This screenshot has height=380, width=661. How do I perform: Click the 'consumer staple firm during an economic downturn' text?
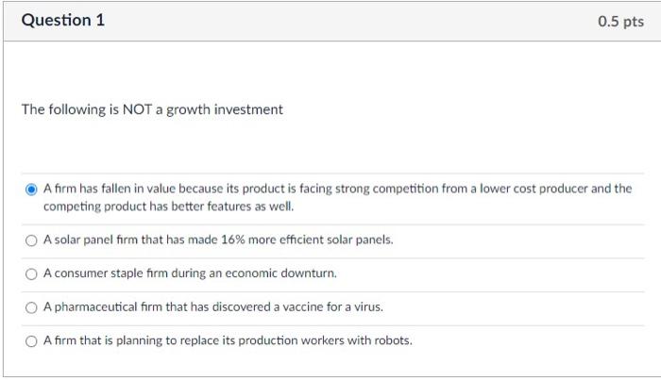(190, 273)
